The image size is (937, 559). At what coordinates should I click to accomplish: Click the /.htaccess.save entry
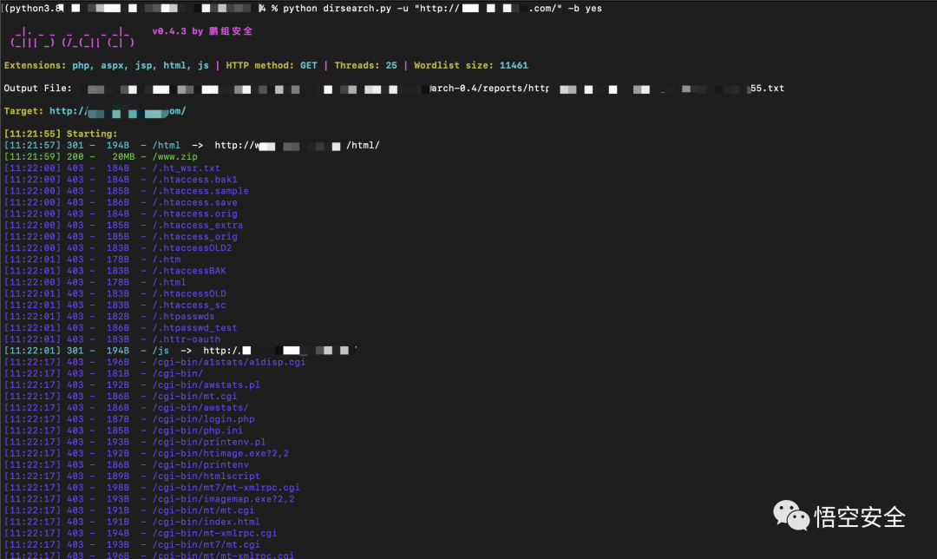coord(195,202)
